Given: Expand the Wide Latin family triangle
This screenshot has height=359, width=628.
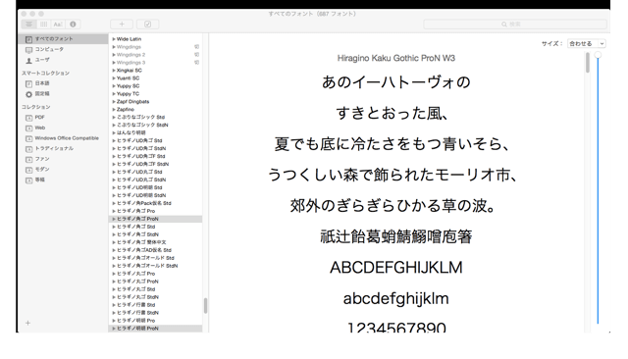Looking at the screenshot, I should coord(114,39).
